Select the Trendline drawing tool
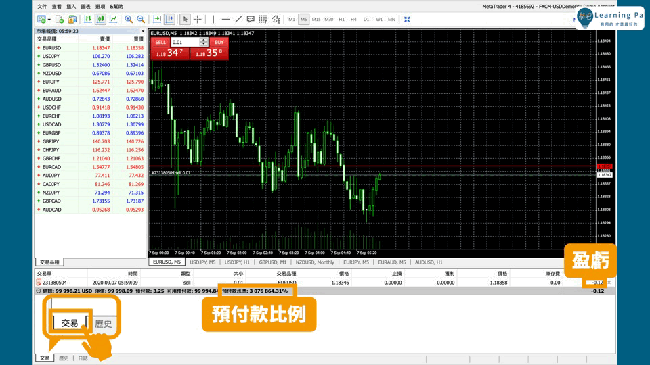 pyautogui.click(x=238, y=19)
